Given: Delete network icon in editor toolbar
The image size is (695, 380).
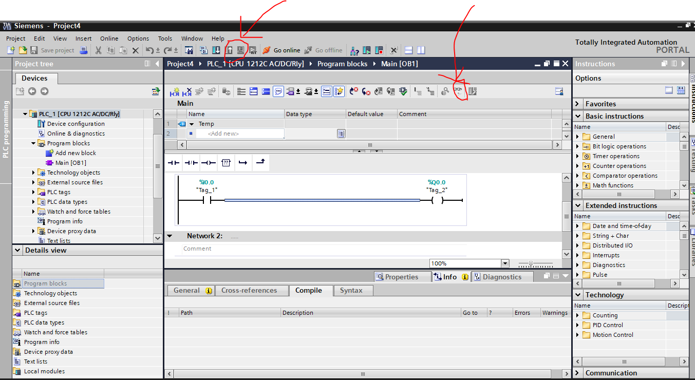Looking at the screenshot, I should click(x=187, y=91).
